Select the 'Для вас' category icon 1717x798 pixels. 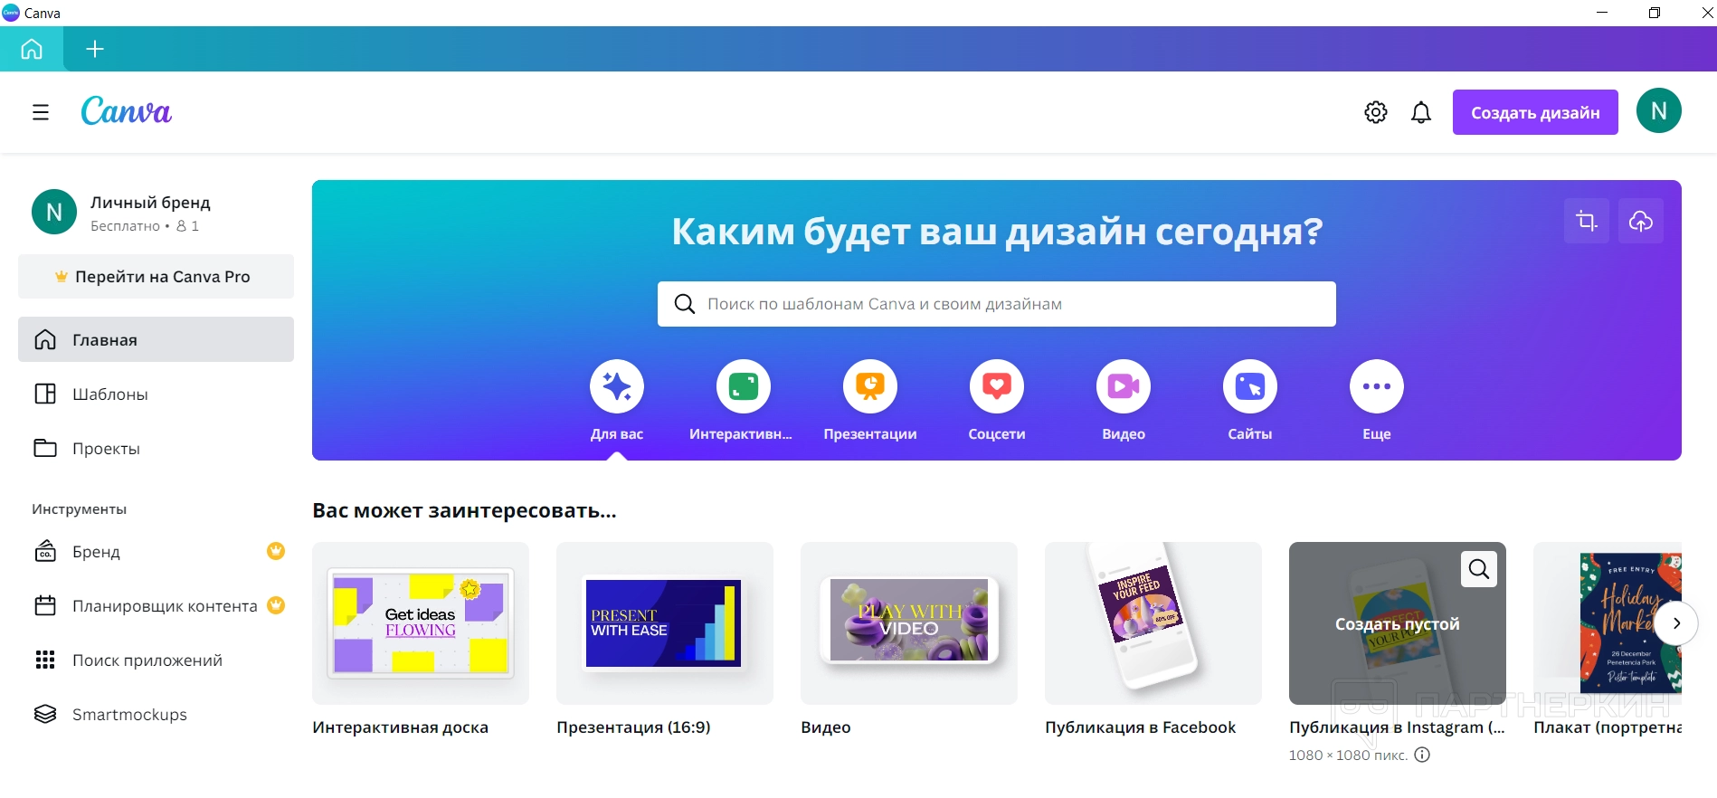(x=617, y=386)
